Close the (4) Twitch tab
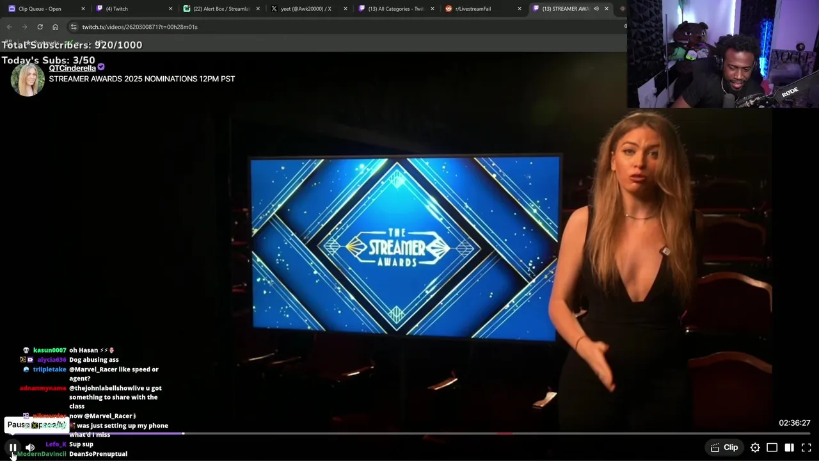 click(x=170, y=9)
